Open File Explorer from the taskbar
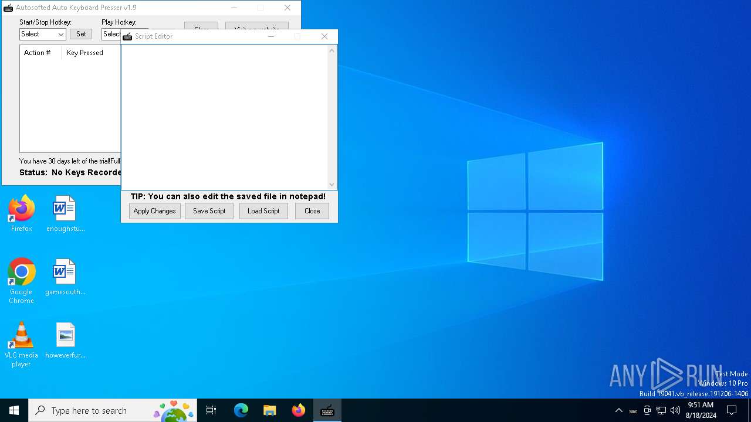Image resolution: width=751 pixels, height=422 pixels. [x=269, y=410]
